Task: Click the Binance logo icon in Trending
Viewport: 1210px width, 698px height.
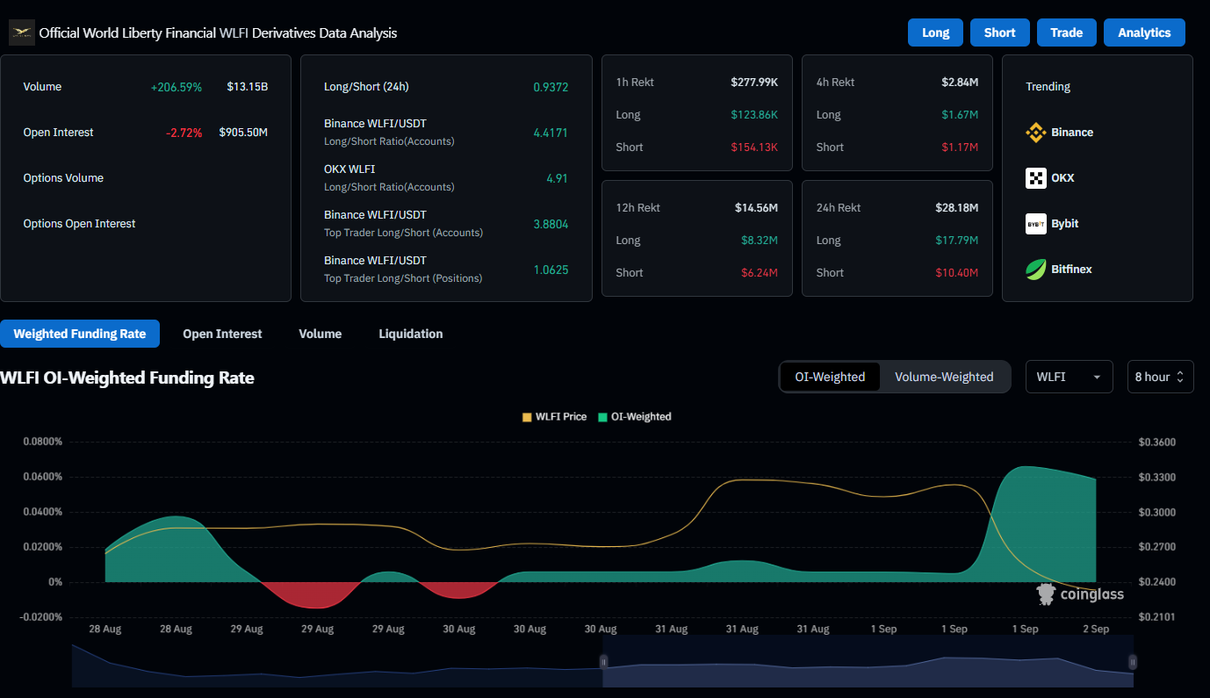Action: pyautogui.click(x=1036, y=133)
